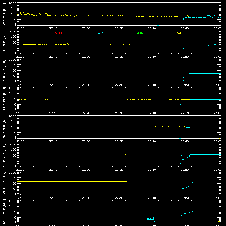
Task: Select the 4995 MHz [SFU] axis title
Action: pos(4,155)
